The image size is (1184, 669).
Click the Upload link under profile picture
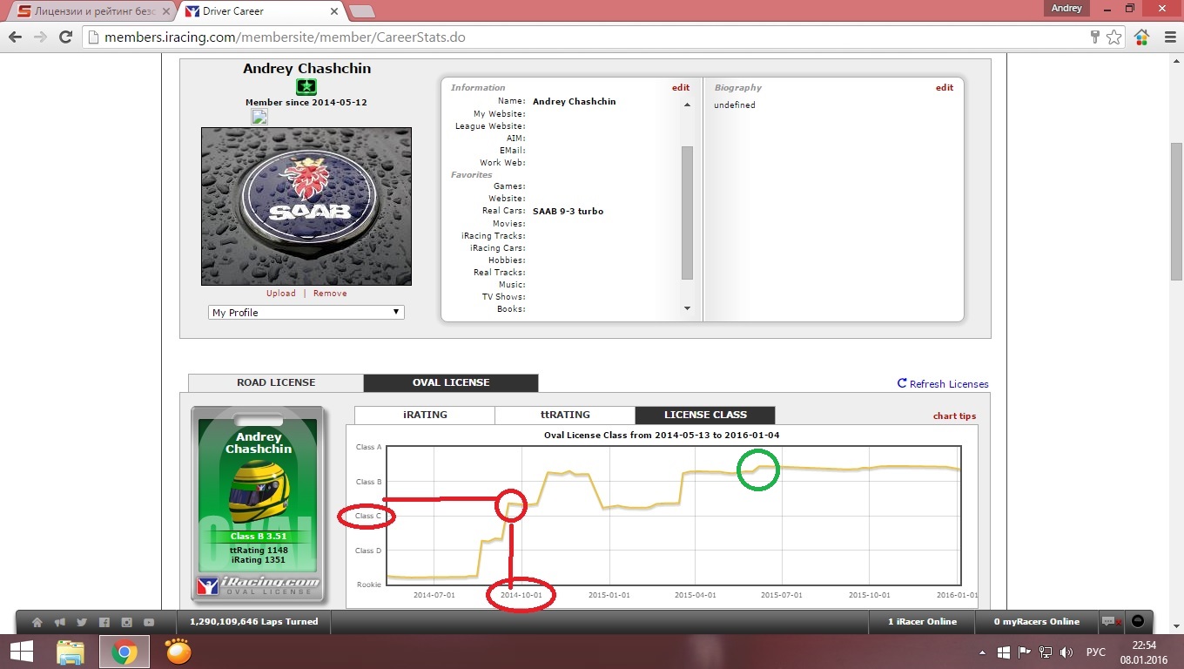[x=280, y=294]
